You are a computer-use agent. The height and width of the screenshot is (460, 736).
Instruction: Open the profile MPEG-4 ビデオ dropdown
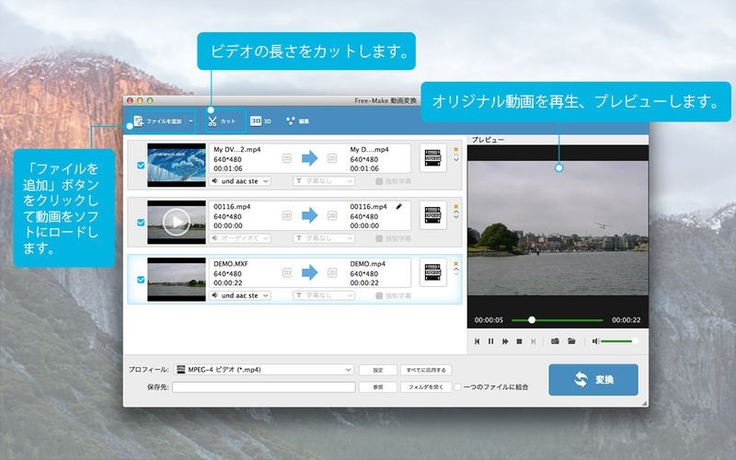(x=349, y=370)
